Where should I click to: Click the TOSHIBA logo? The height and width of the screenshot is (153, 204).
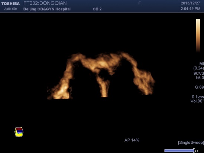(x=10, y=4)
